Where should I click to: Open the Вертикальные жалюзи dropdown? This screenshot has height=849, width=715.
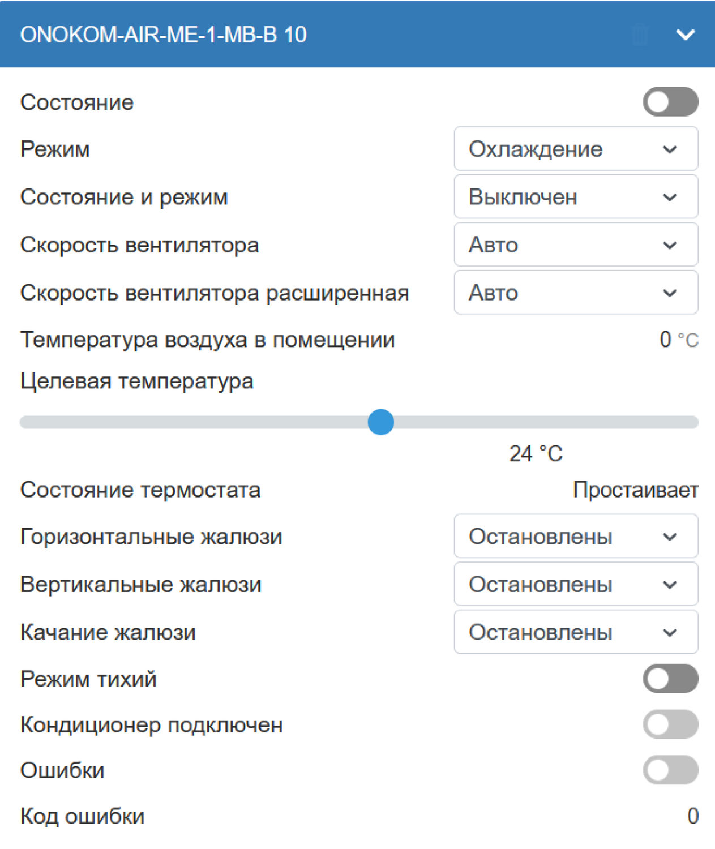tap(575, 585)
